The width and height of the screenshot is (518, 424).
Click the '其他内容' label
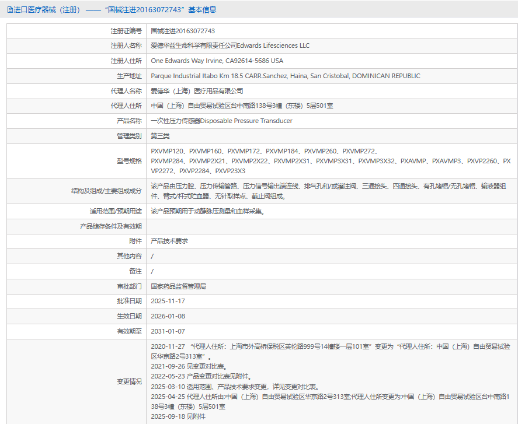(129, 256)
